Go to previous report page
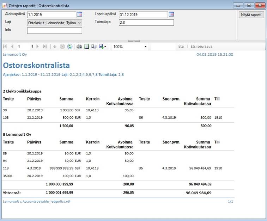This screenshot has width=267, height=221. (x=12, y=46)
